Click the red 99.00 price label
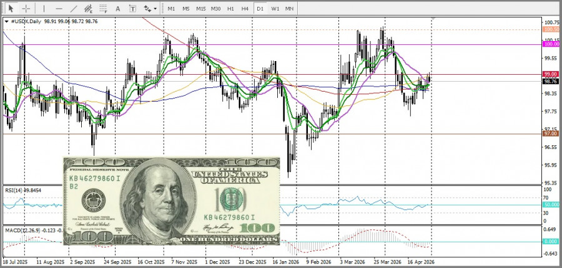562x268 pixels. 551,74
